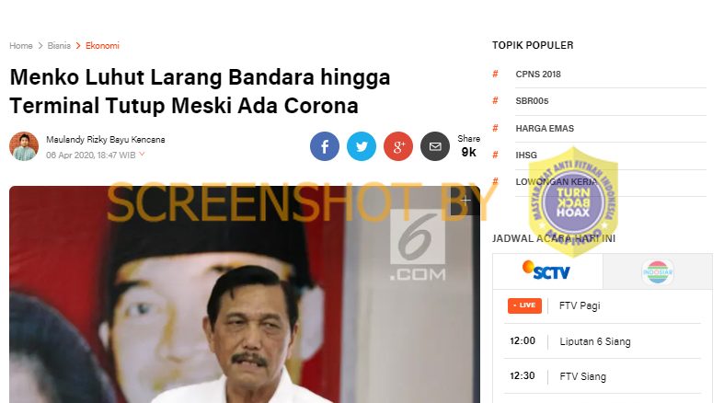
Task: Open the CPNS 2018 popular topic
Action: pos(538,74)
